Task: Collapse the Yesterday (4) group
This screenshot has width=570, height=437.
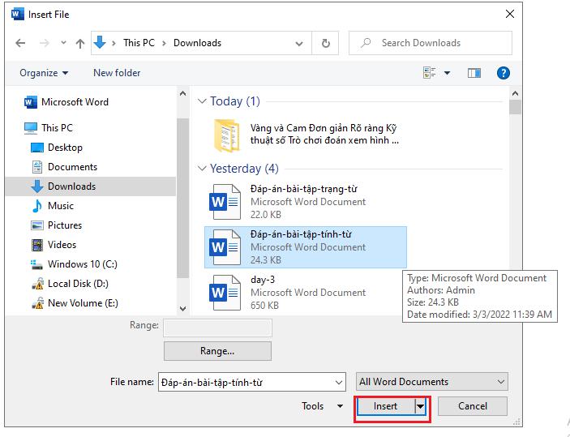Action: pyautogui.click(x=202, y=169)
